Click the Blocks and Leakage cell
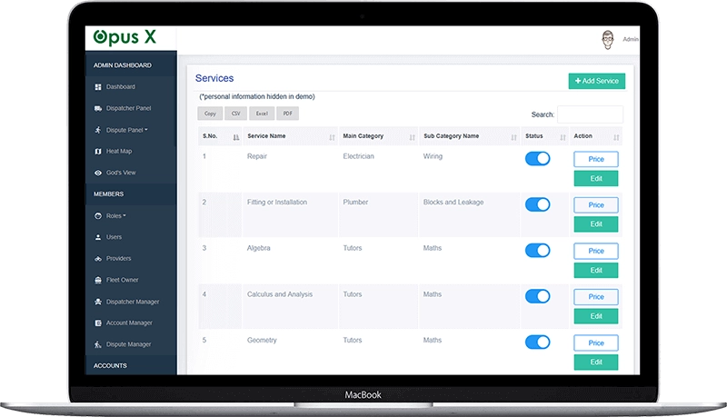This screenshot has width=727, height=417. (x=453, y=202)
